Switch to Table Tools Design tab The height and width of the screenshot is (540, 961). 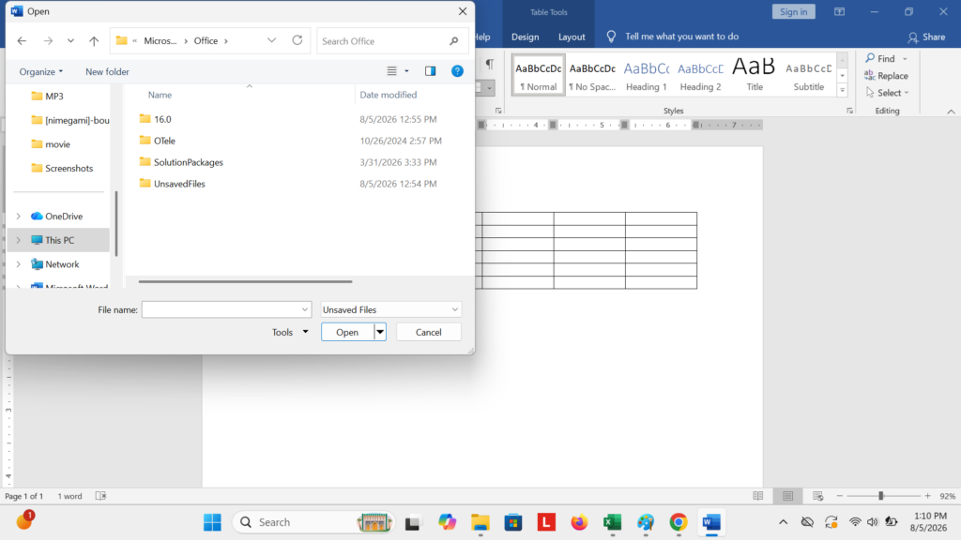[x=526, y=37]
